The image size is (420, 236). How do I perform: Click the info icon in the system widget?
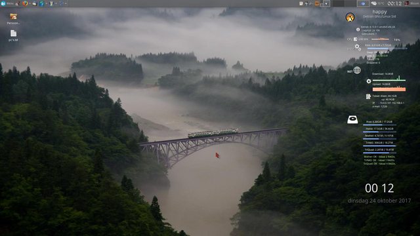click(x=358, y=29)
